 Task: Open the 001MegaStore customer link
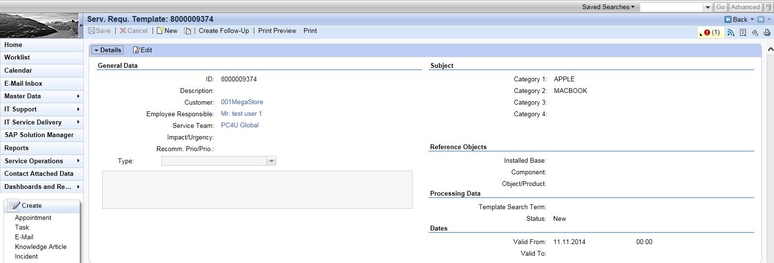click(242, 102)
